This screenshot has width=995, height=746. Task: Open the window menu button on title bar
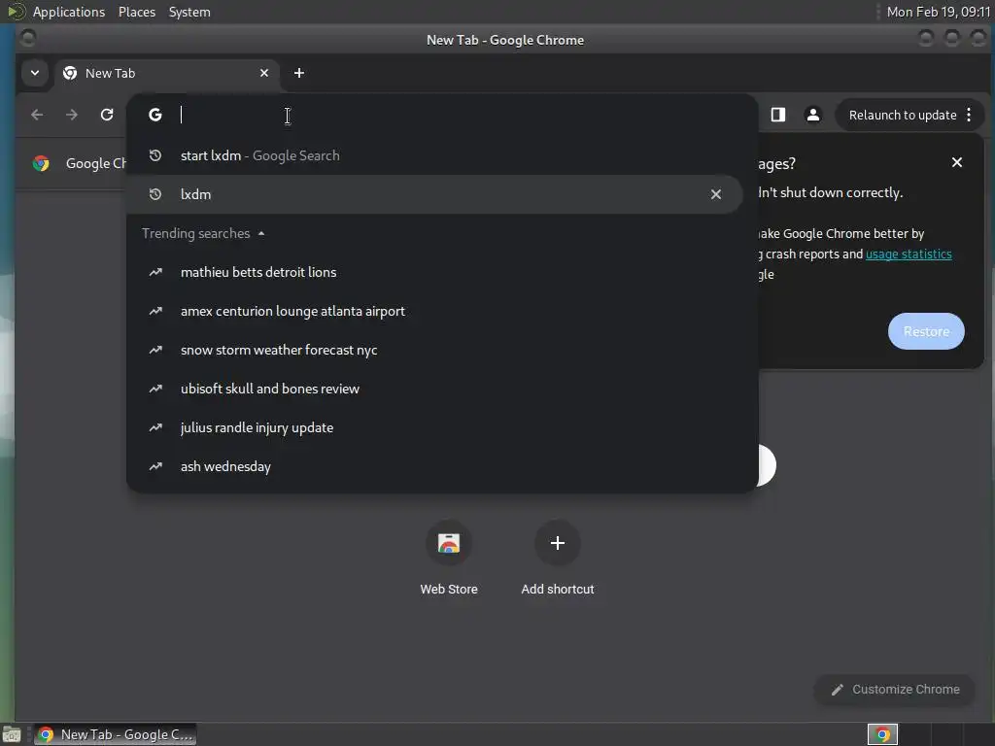28,39
